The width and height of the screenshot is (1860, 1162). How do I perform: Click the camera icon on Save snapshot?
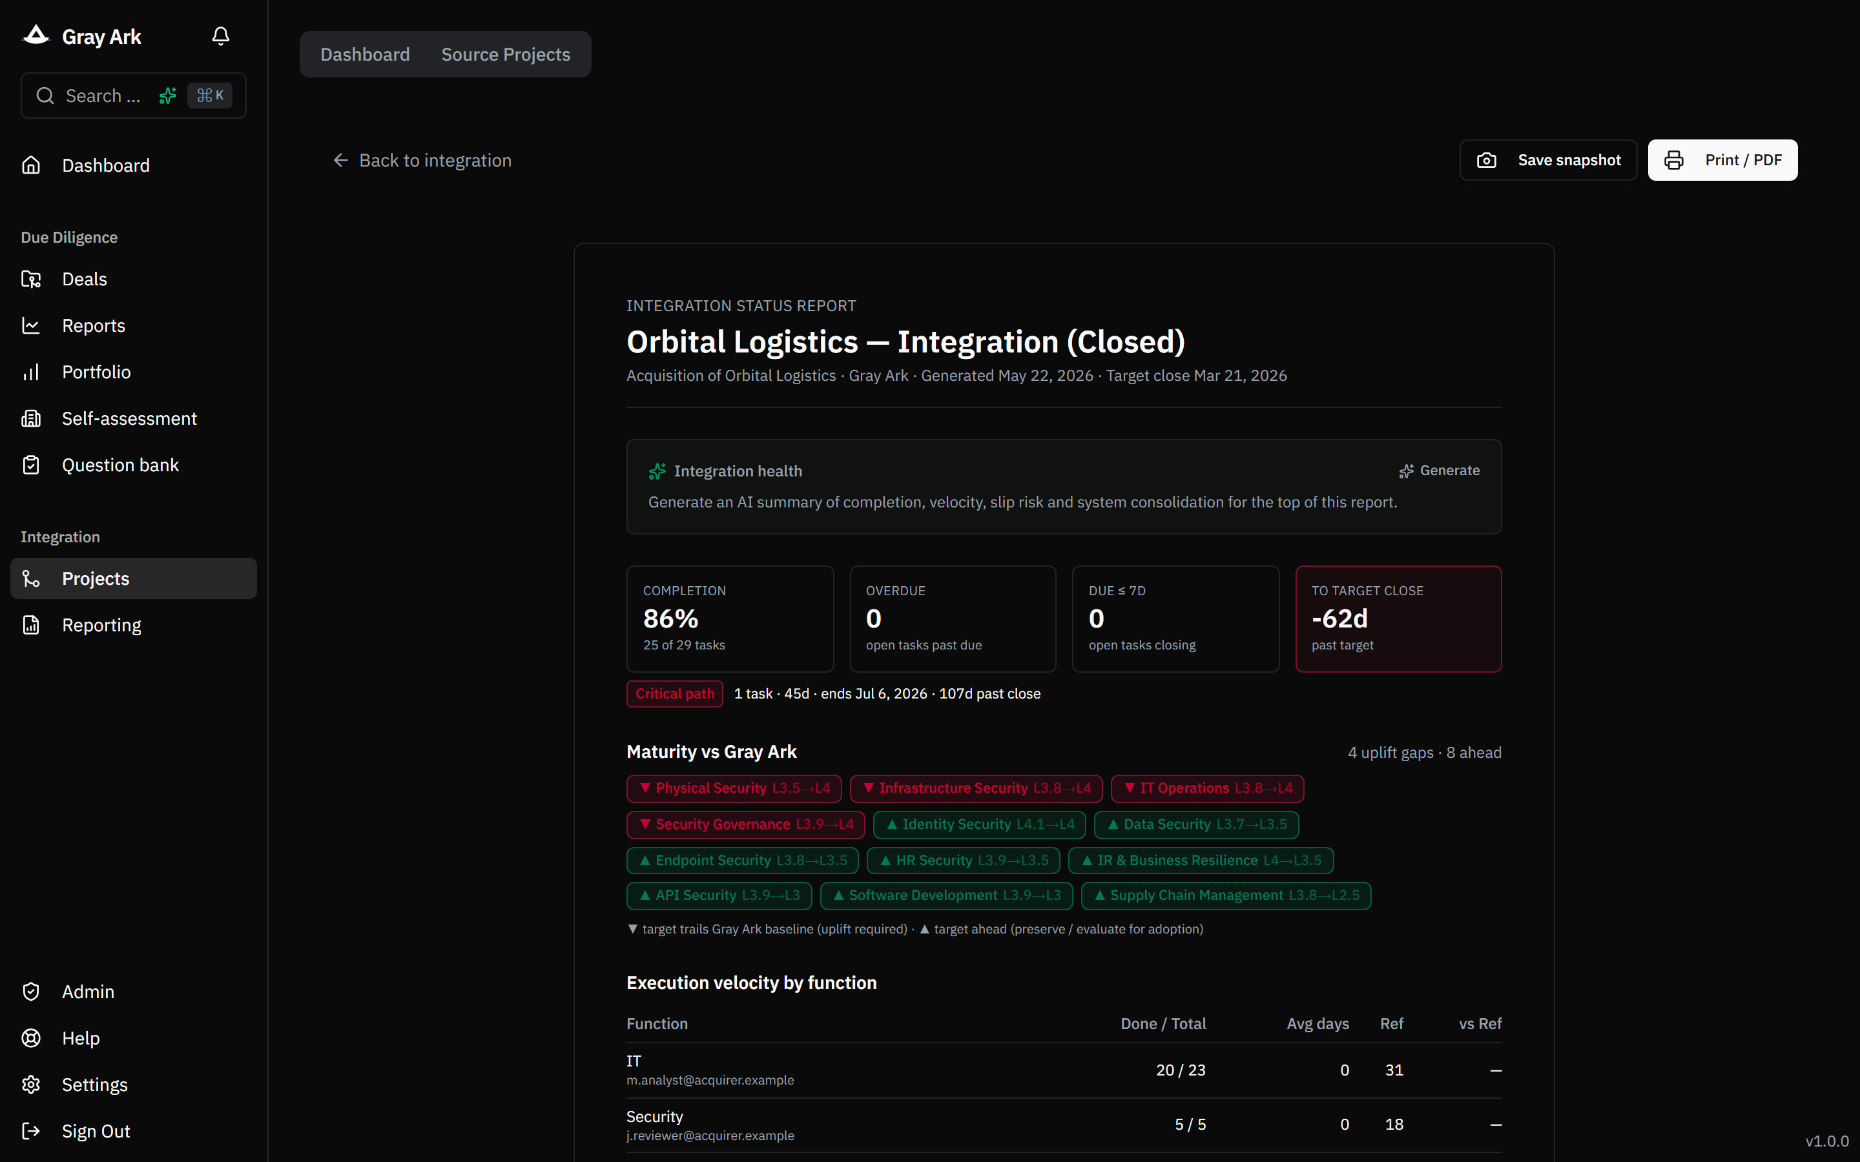click(x=1487, y=160)
